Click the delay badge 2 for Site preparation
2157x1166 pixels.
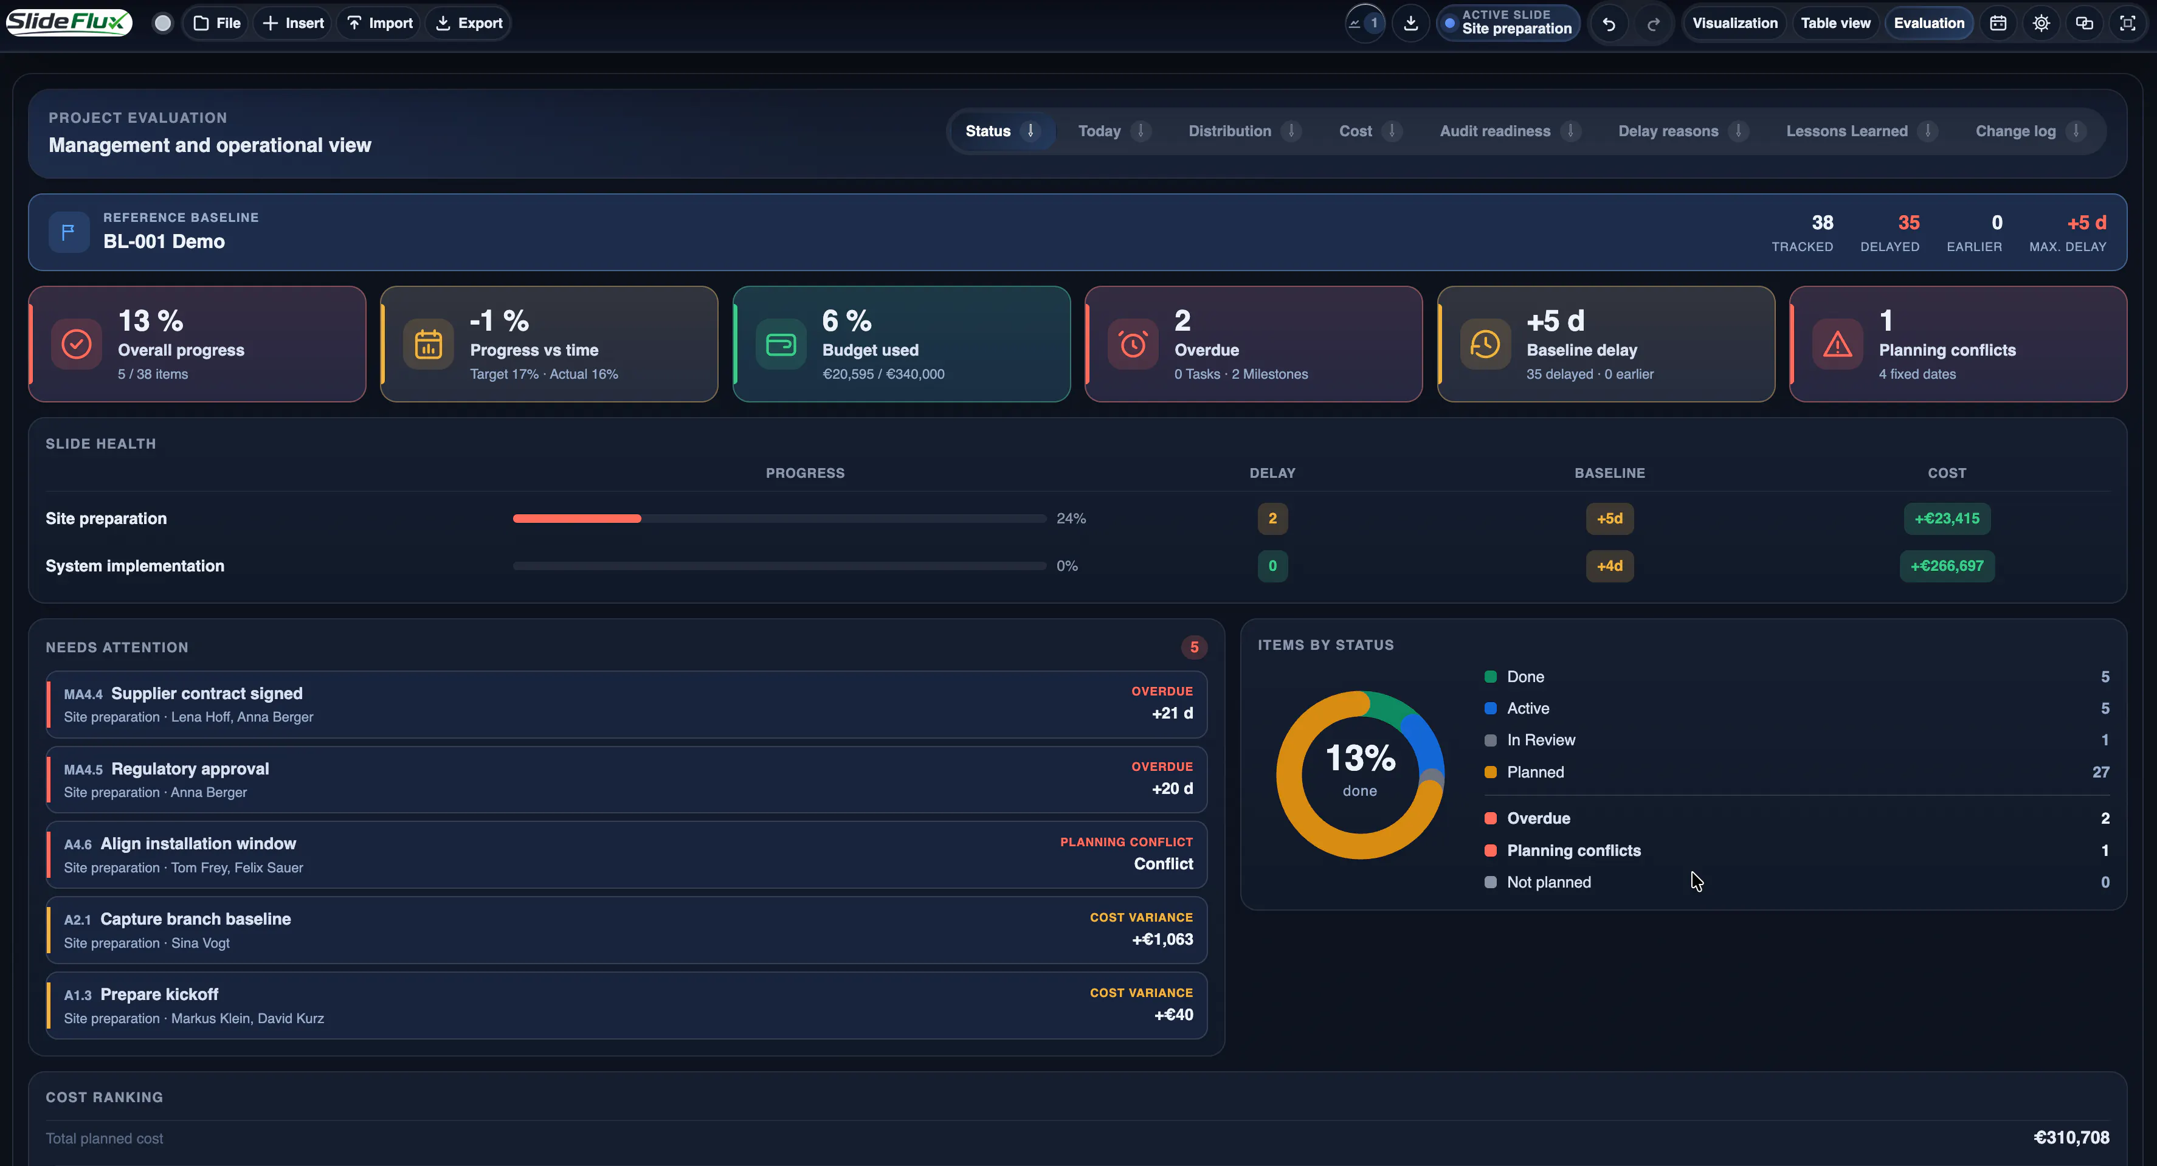(1273, 519)
